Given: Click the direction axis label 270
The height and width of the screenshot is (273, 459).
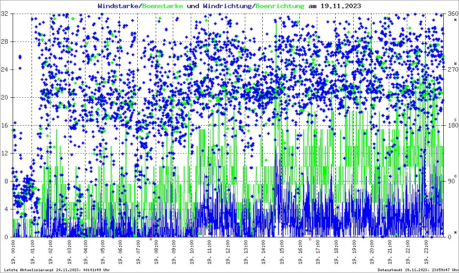Looking at the screenshot, I should (x=453, y=69).
